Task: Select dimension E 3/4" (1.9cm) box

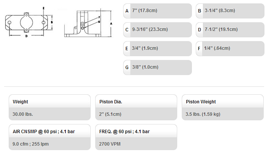Action: pos(158,49)
